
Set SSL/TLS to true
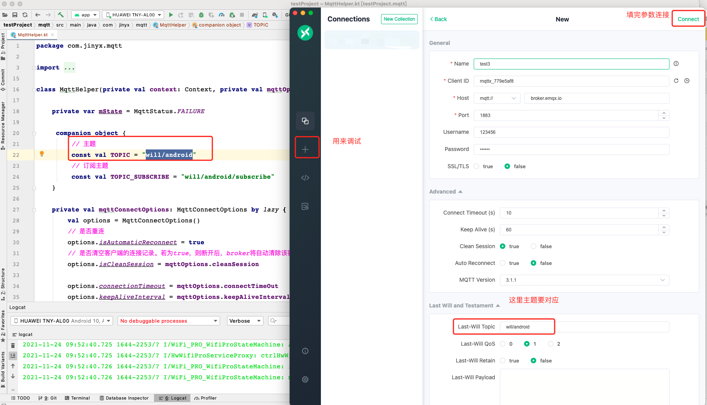476,166
